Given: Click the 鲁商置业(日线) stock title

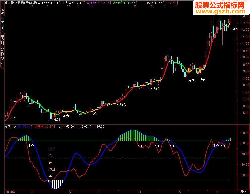Looking at the screenshot, I should pos(15,3).
